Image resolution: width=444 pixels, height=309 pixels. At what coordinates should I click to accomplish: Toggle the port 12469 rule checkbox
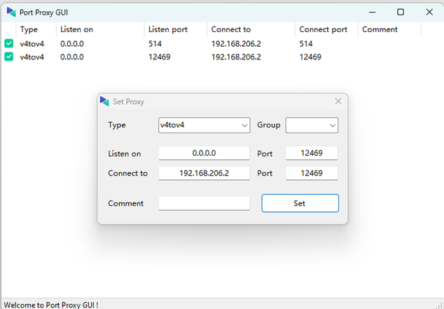coord(8,57)
